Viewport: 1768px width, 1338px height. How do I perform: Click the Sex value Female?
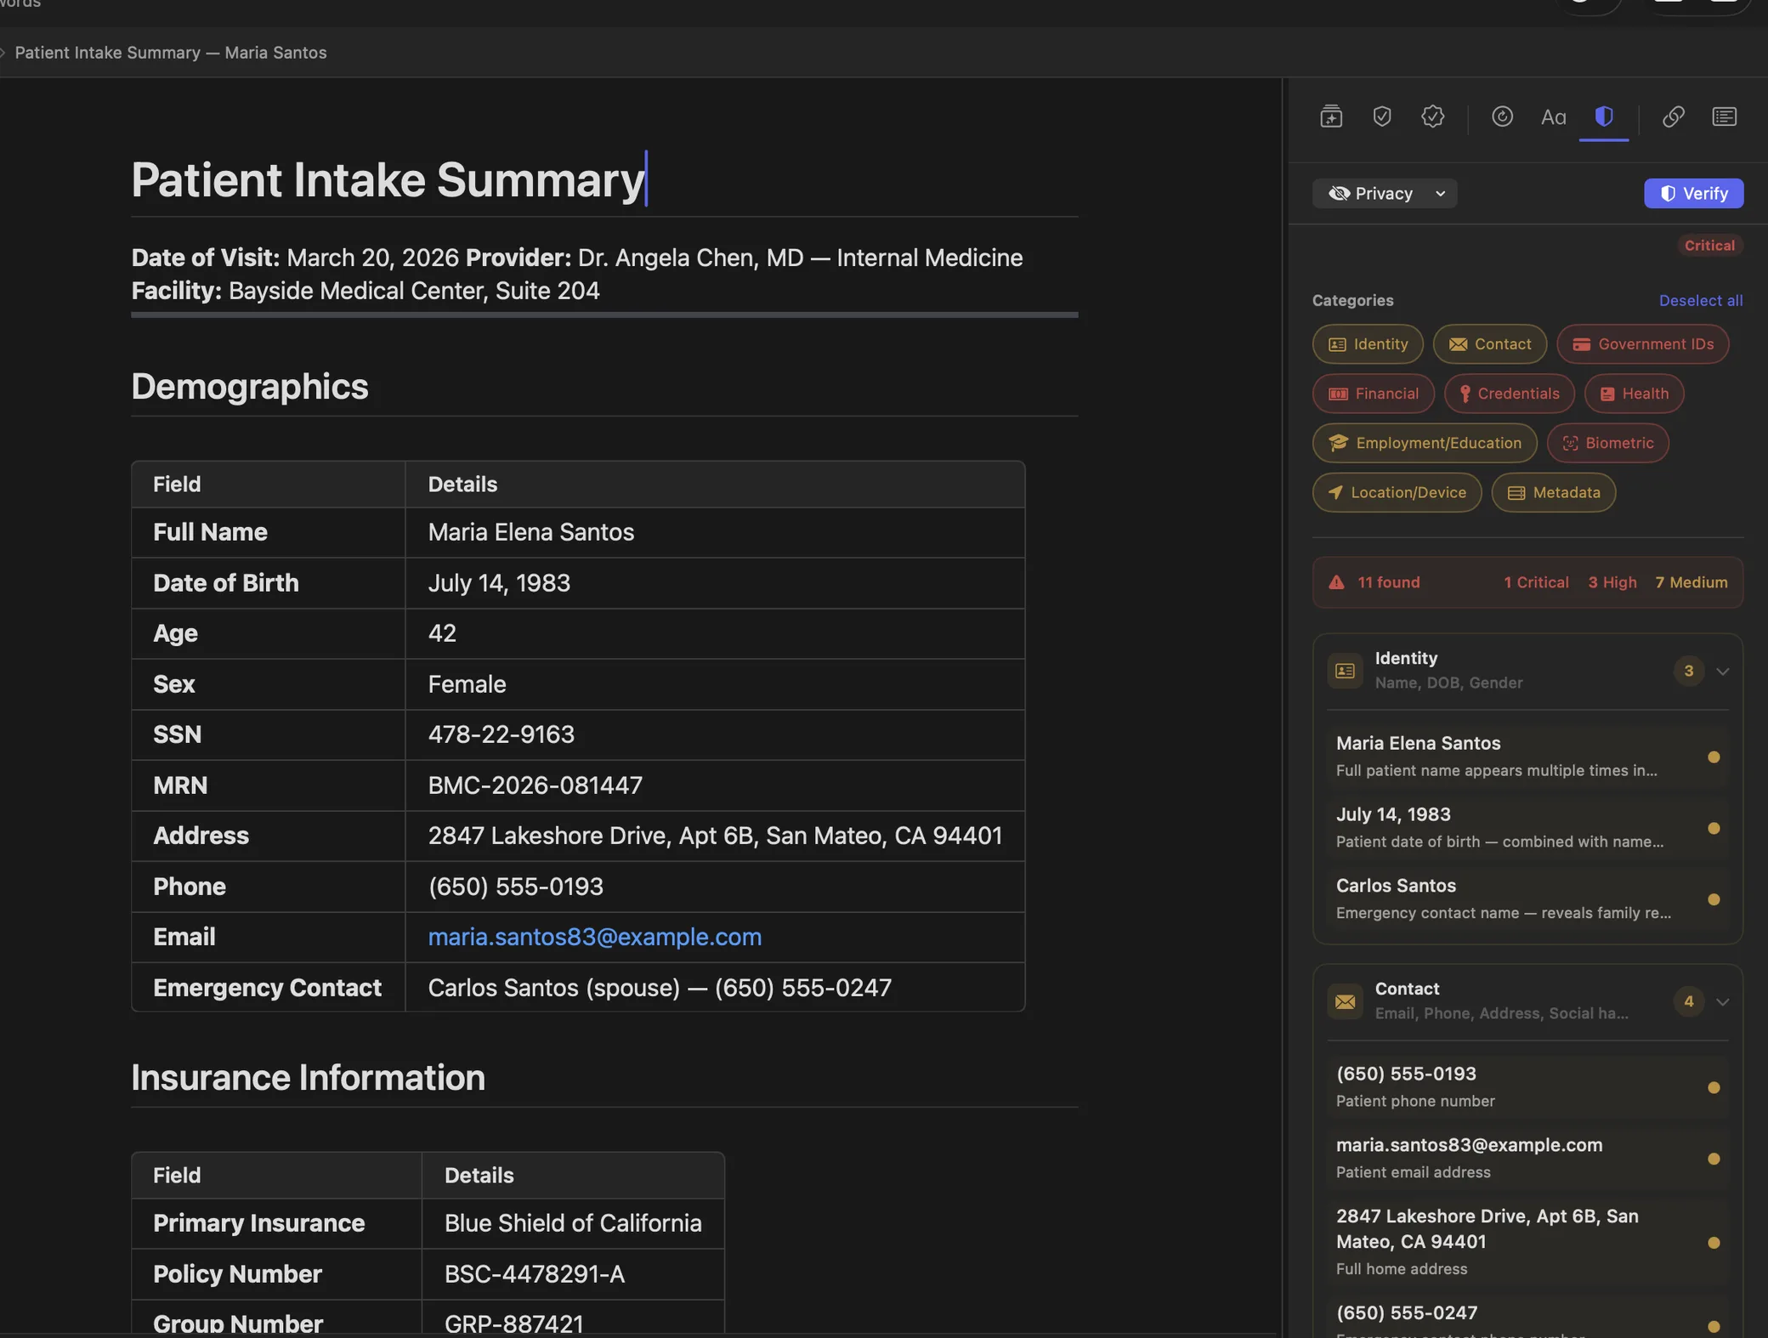click(467, 684)
